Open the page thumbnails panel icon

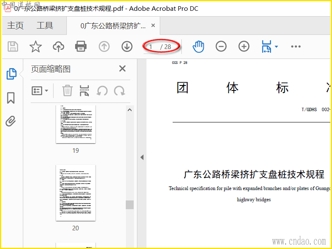12,74
